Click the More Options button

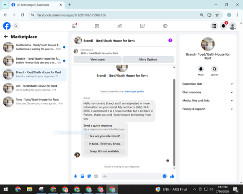coord(148,60)
